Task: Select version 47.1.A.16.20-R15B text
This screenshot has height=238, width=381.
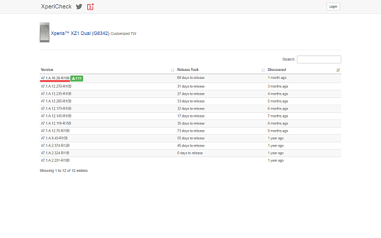Action: click(55, 78)
